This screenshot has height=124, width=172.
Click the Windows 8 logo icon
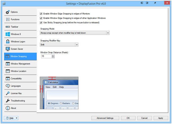click(x=8, y=34)
